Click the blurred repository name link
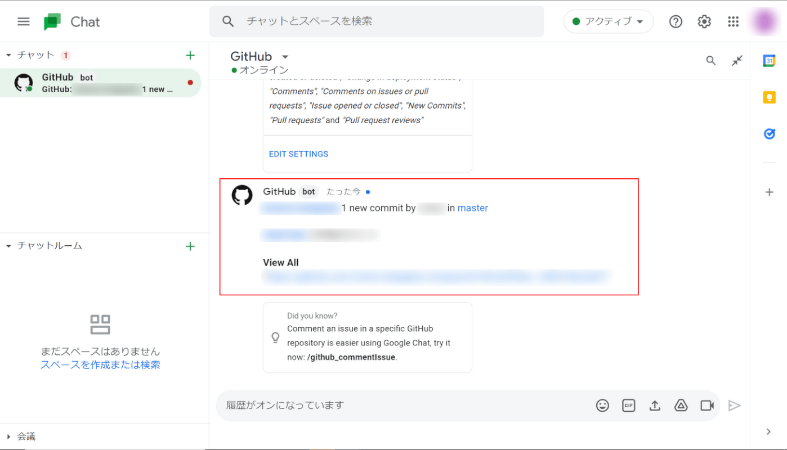Viewport: 787px width, 450px height. point(300,208)
